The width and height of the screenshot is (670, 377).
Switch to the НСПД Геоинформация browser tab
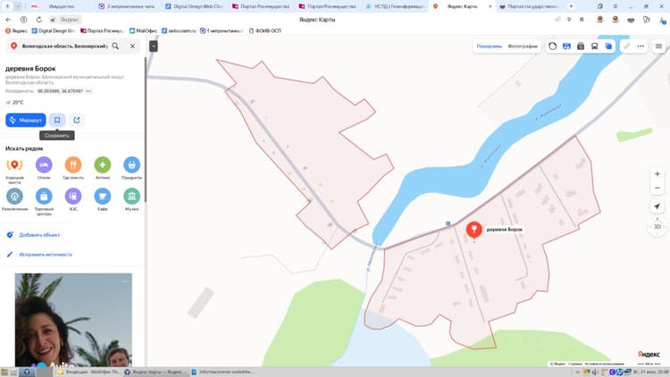395,6
